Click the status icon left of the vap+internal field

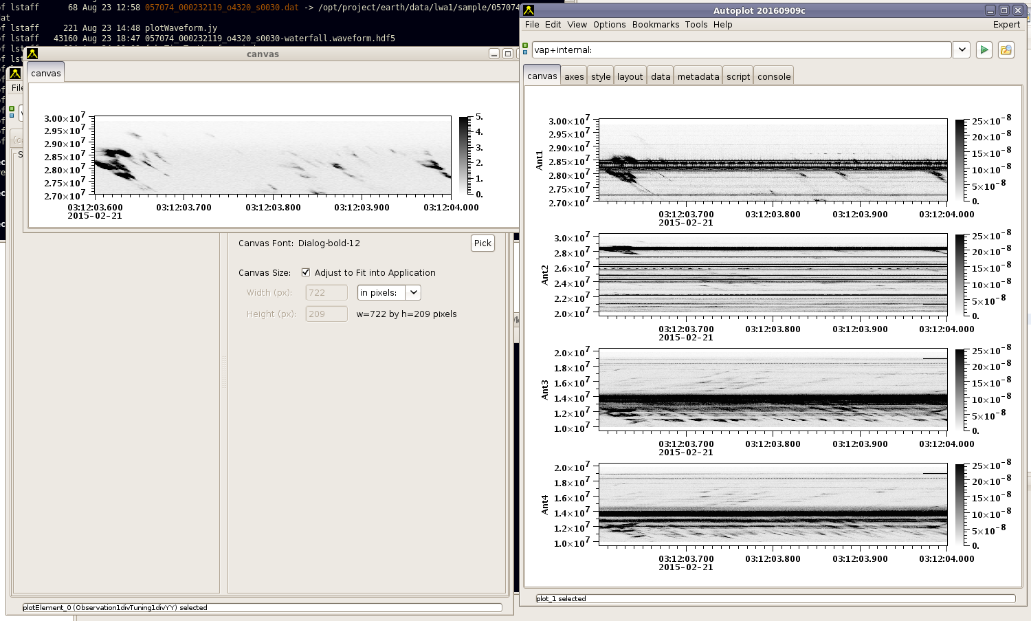click(525, 49)
